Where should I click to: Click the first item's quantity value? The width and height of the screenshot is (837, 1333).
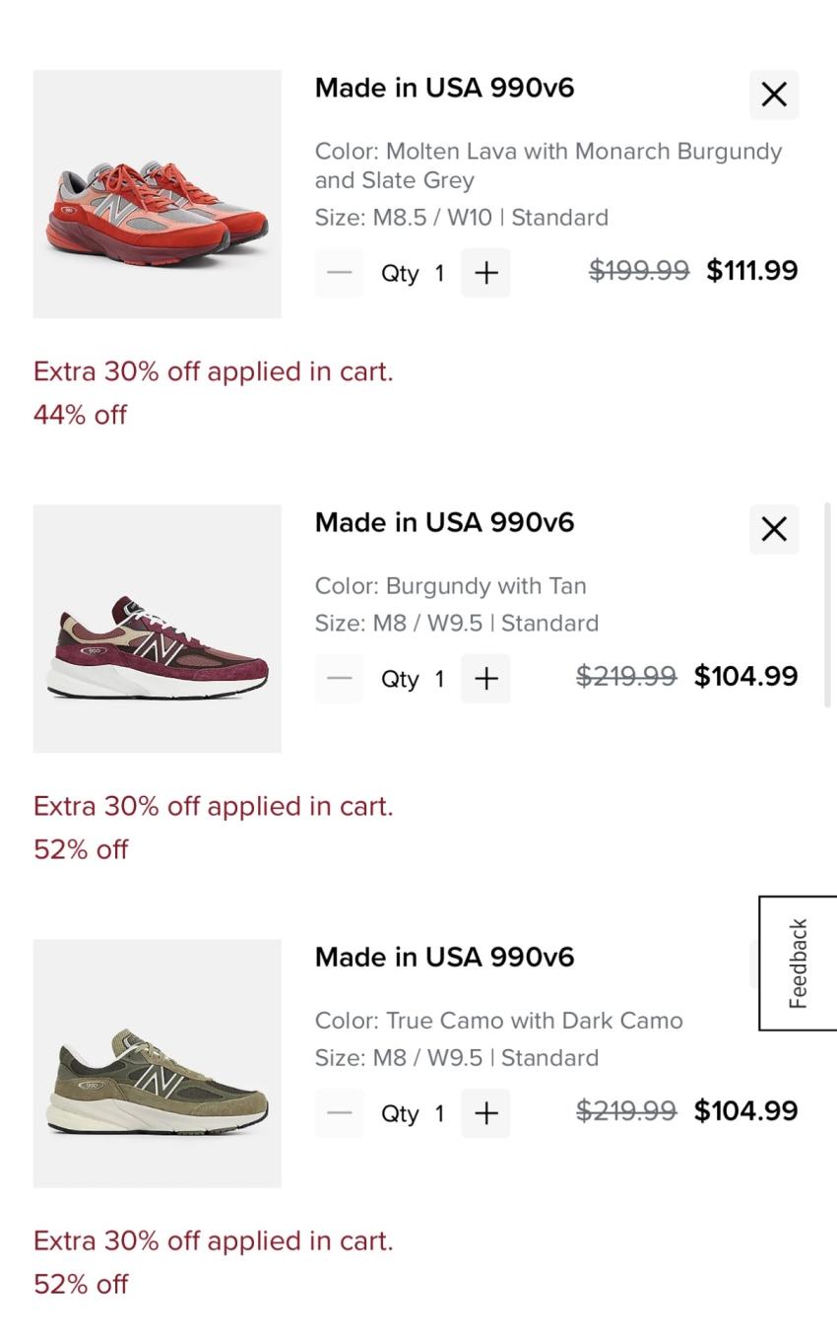pyautogui.click(x=439, y=274)
